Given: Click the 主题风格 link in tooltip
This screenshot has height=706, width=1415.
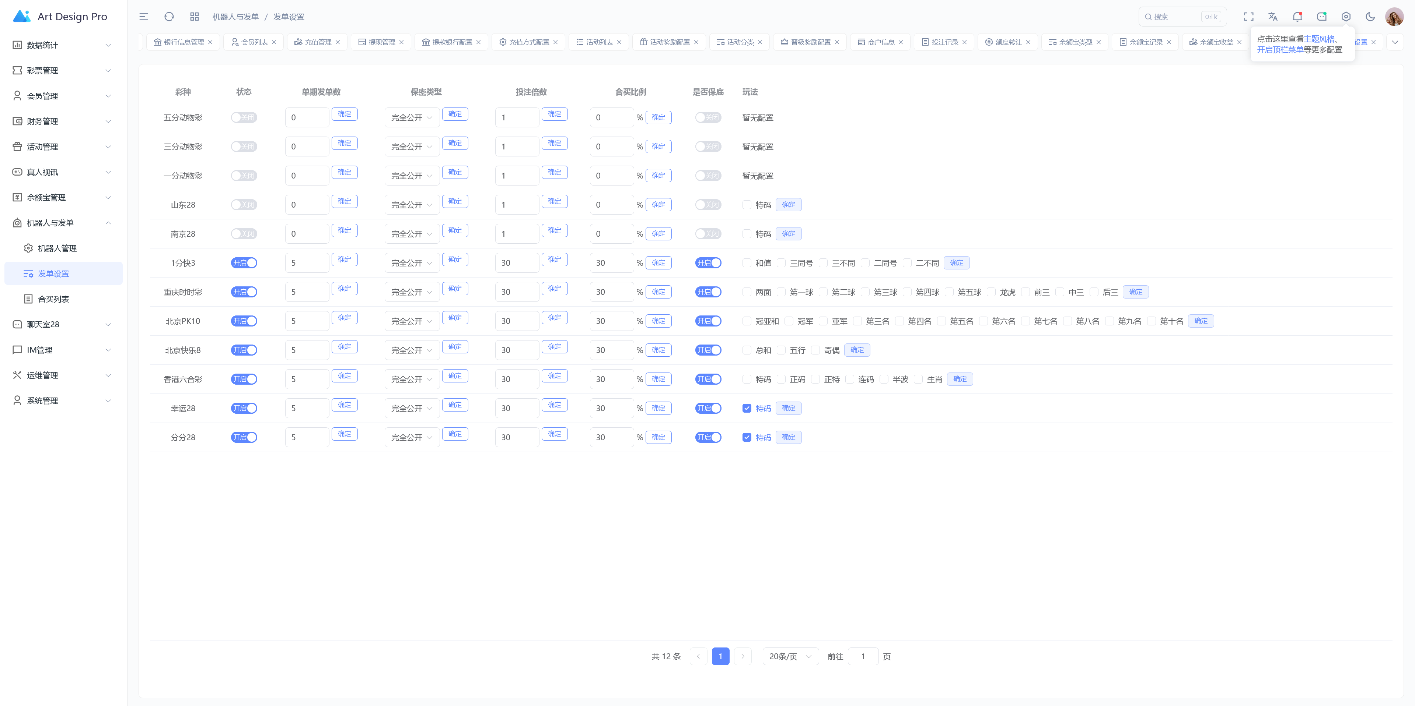Looking at the screenshot, I should (1319, 39).
